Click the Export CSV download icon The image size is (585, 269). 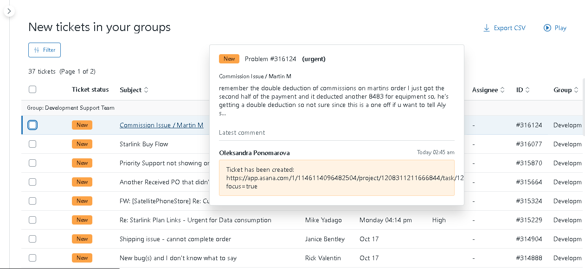point(487,28)
